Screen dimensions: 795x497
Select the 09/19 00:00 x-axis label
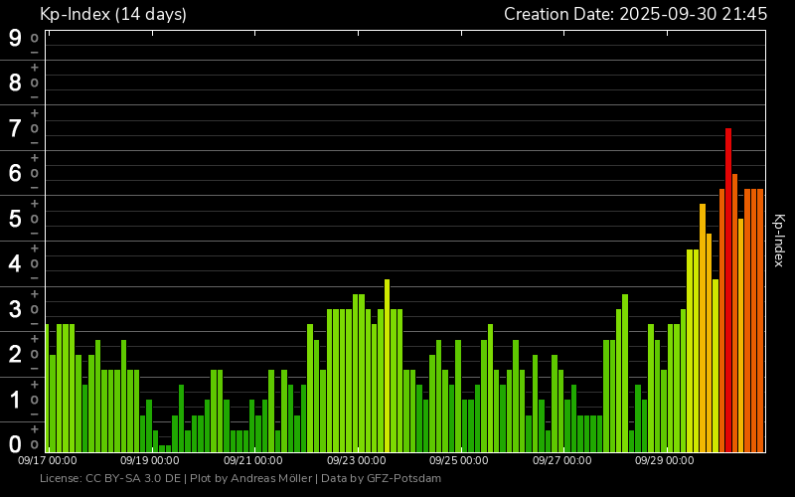click(x=148, y=460)
